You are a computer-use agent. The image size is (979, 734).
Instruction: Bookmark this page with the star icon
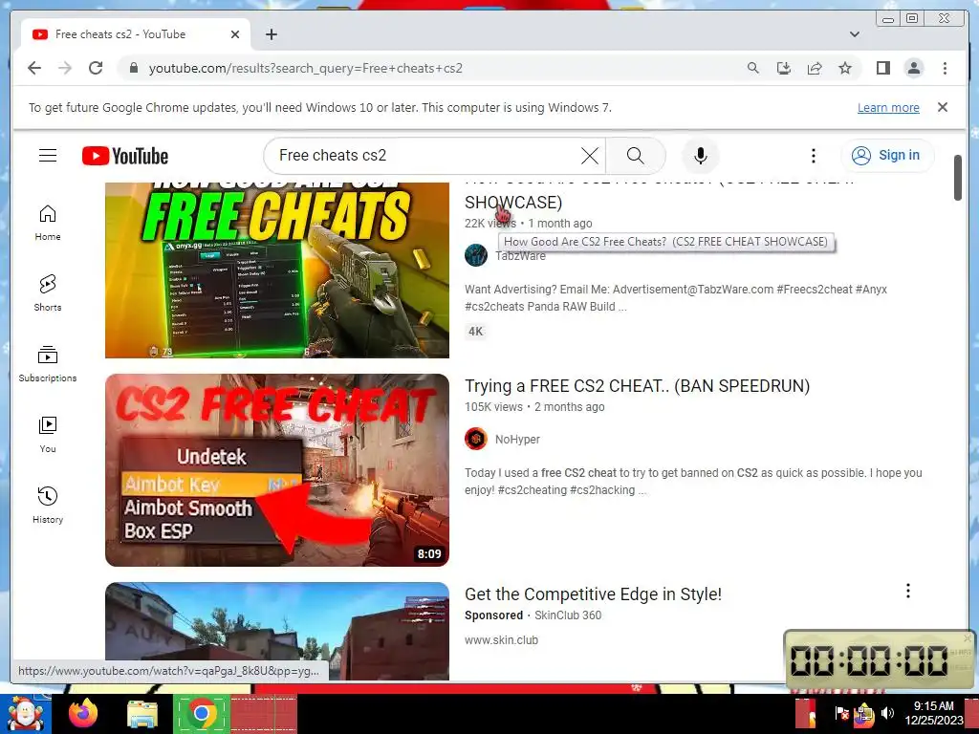(x=845, y=68)
